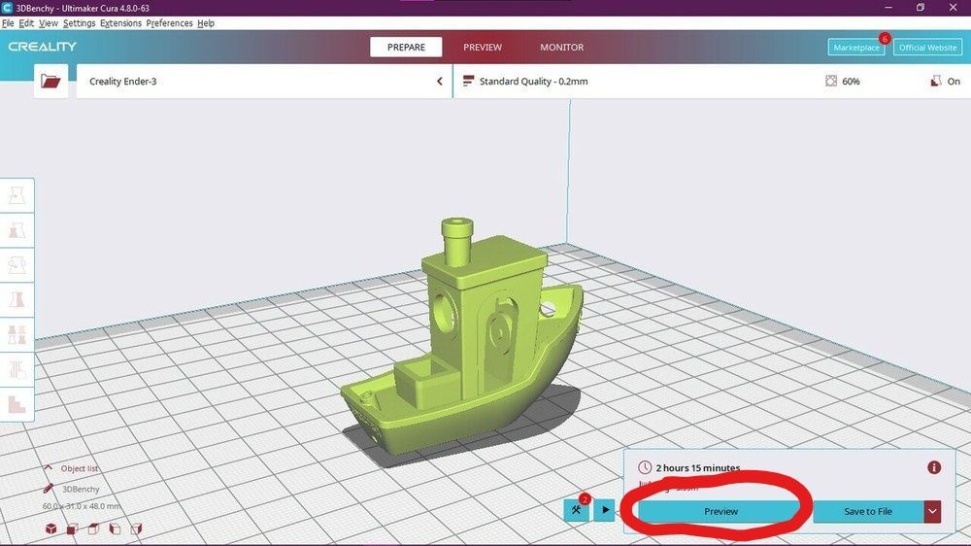The image size is (971, 546).
Task: Open the Settings menu
Action: 80,23
